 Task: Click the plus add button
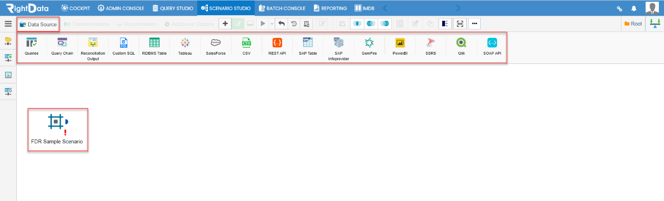225,24
